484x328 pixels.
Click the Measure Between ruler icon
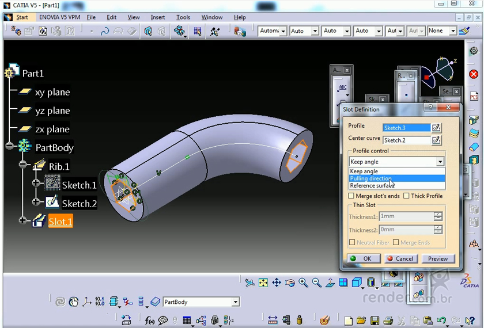pos(273,320)
